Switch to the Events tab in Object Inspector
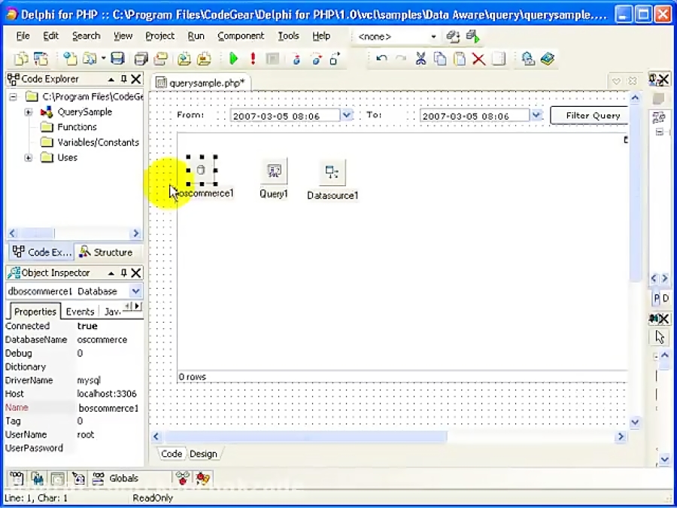Screen dimensions: 677x508 tap(80, 311)
